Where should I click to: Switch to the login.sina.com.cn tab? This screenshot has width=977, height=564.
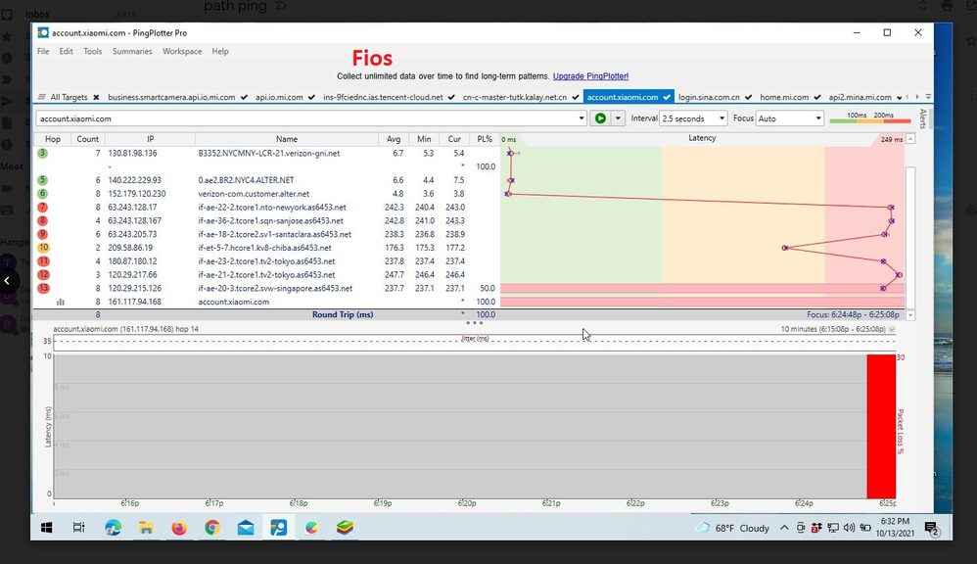(709, 97)
